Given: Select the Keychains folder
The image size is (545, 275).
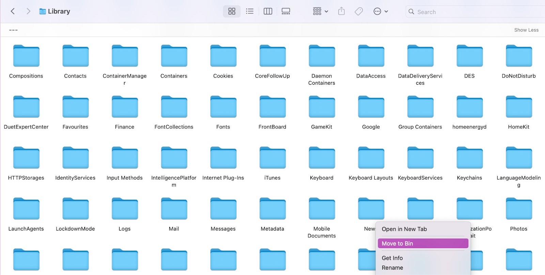Looking at the screenshot, I should pos(469,158).
